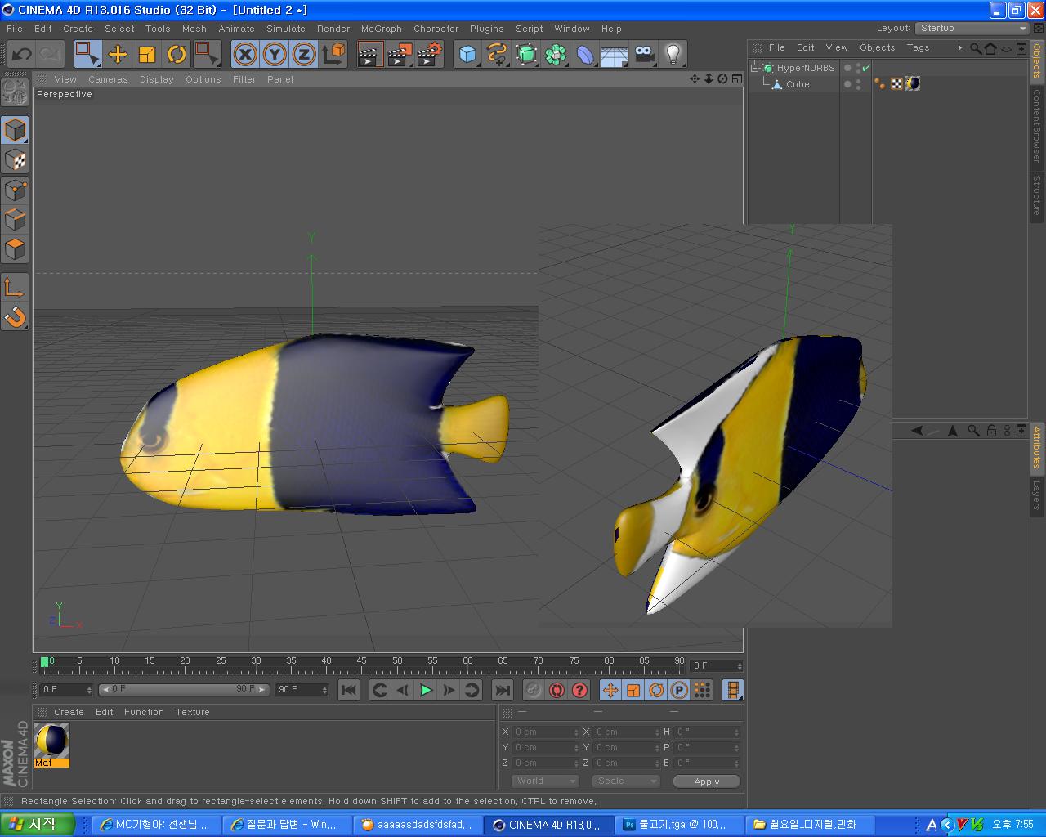Click Record Active Objects button

point(534,691)
